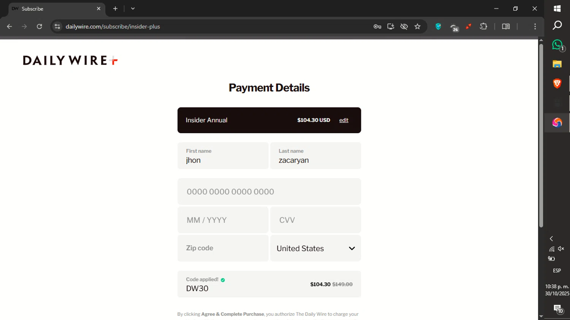Open WhatsApp from the taskbar
The width and height of the screenshot is (570, 320).
(557, 45)
